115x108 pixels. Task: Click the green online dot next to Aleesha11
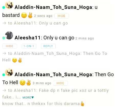(4, 38)
